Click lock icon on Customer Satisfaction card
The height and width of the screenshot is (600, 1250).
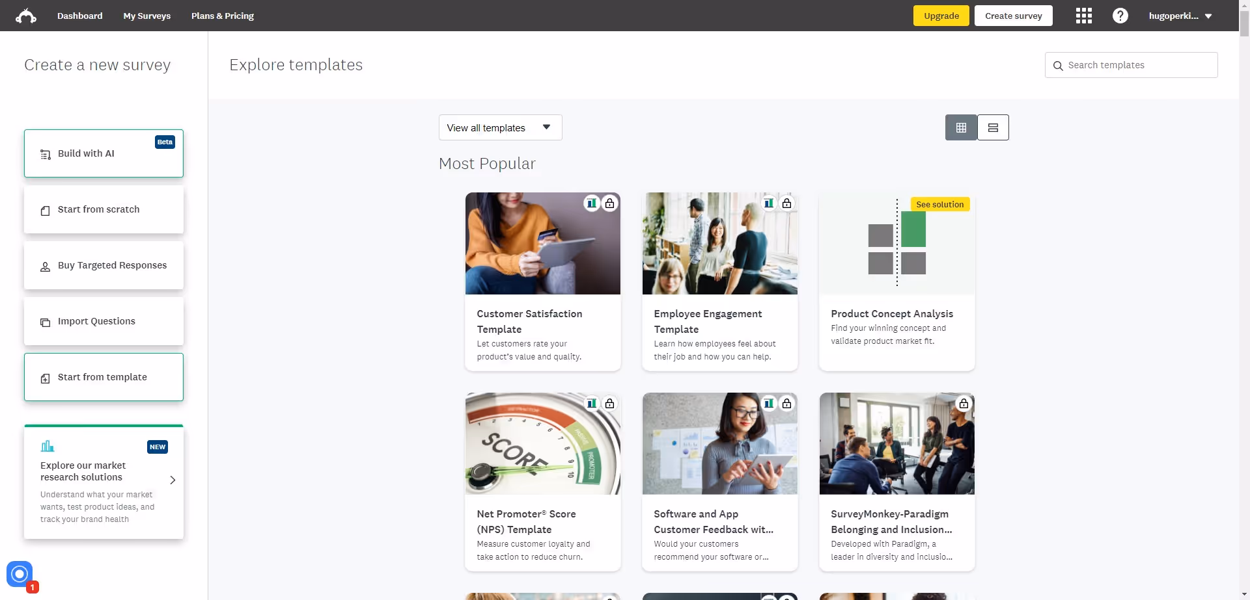[610, 203]
